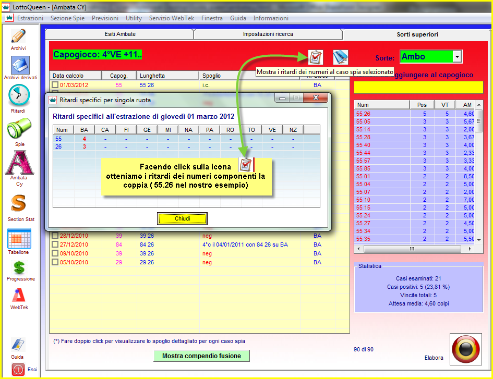Open the Guida sidebar icon
The width and height of the screenshot is (493, 379).
(x=18, y=345)
